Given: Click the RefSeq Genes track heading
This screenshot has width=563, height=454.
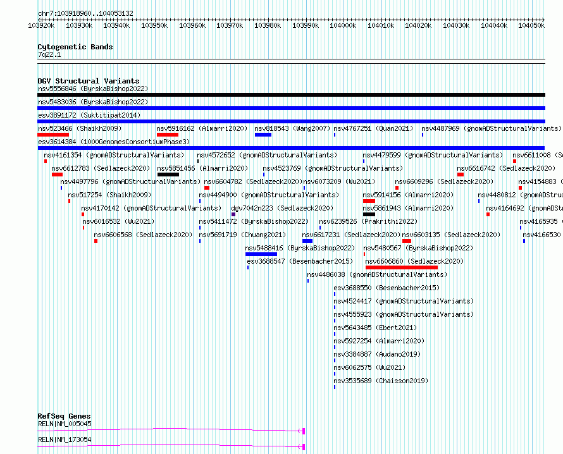Looking at the screenshot, I should pos(64,416).
